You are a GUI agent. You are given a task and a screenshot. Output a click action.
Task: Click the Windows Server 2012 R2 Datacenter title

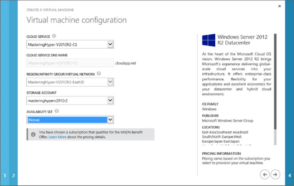coord(242,40)
